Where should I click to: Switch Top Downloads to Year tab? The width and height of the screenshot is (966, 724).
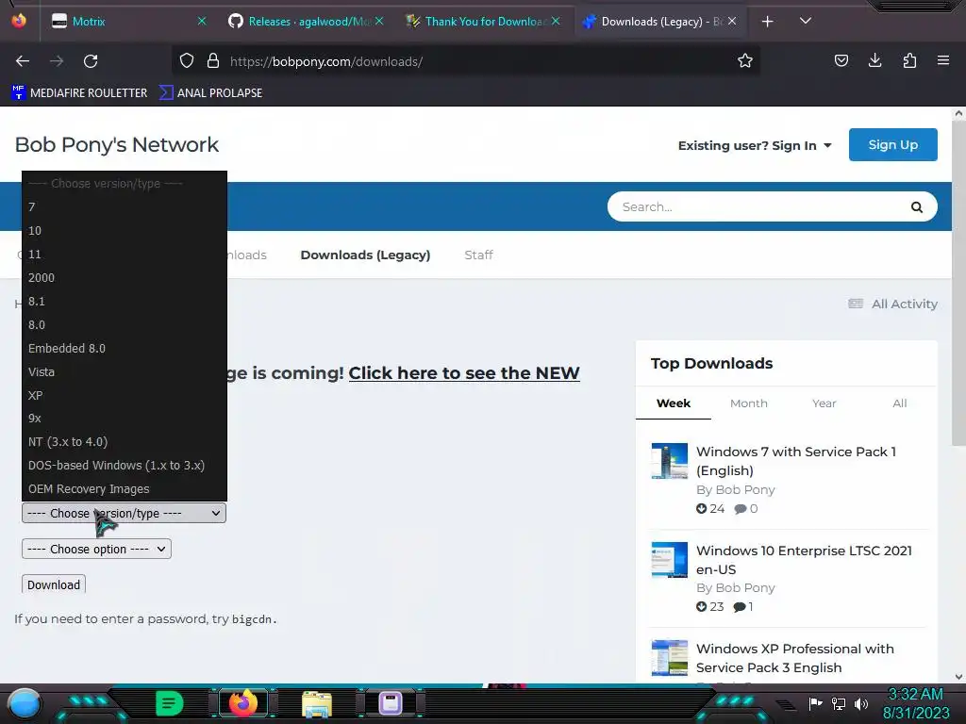824,403
